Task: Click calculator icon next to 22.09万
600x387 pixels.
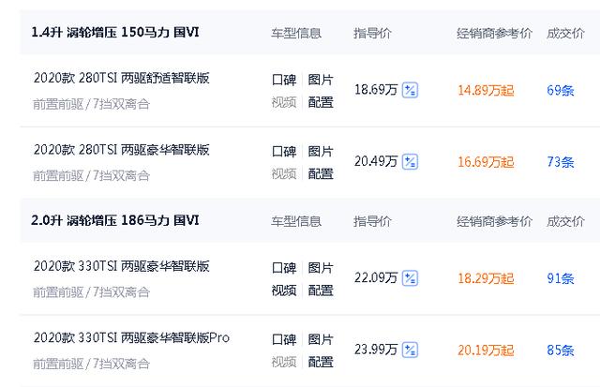Action: click(410, 278)
